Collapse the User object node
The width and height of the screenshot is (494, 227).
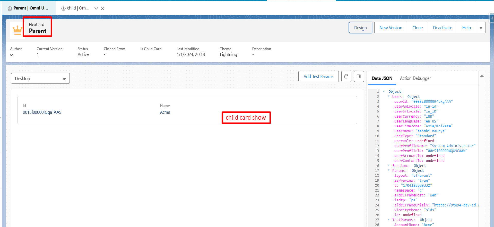coord(389,97)
